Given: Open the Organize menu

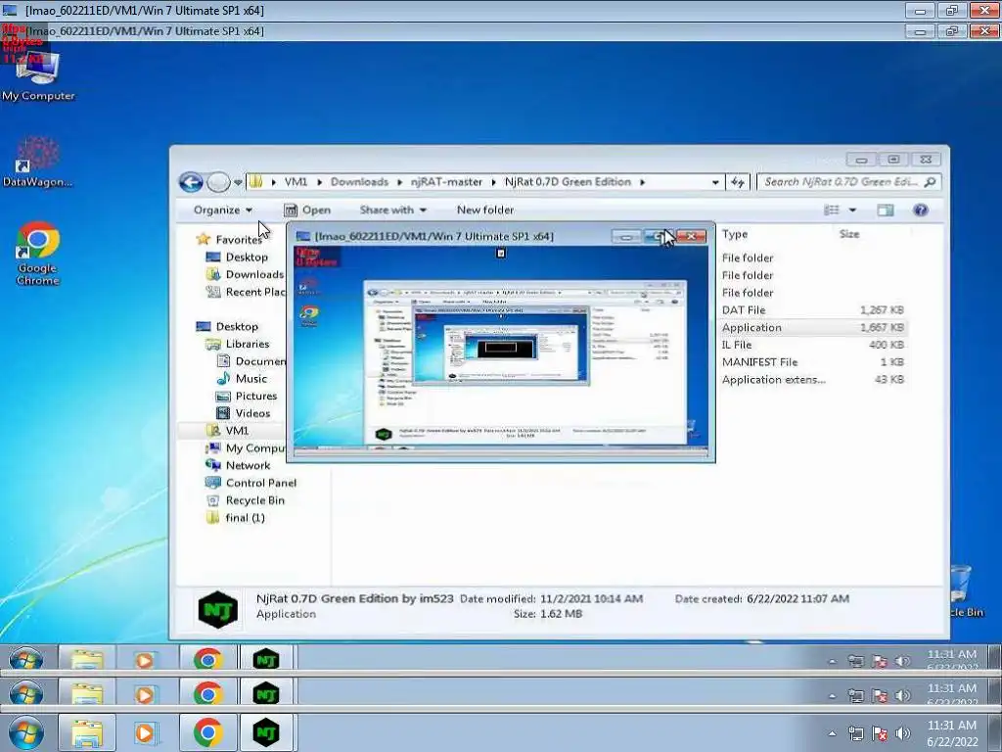Looking at the screenshot, I should (223, 211).
